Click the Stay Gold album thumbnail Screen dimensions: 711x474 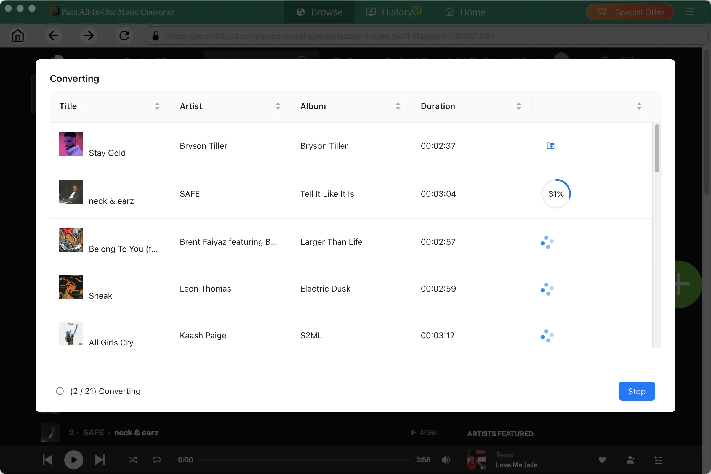tap(71, 144)
